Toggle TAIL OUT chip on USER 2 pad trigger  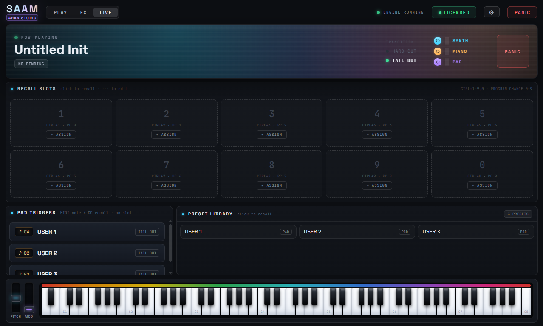(x=147, y=253)
